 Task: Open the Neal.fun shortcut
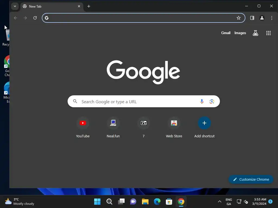tap(113, 127)
